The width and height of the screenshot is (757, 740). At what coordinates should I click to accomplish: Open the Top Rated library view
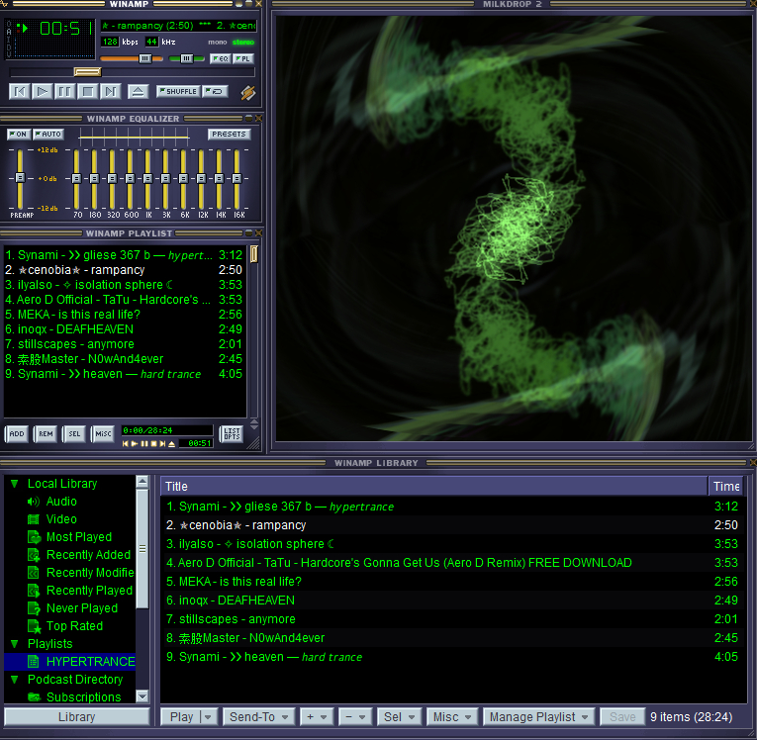(74, 626)
